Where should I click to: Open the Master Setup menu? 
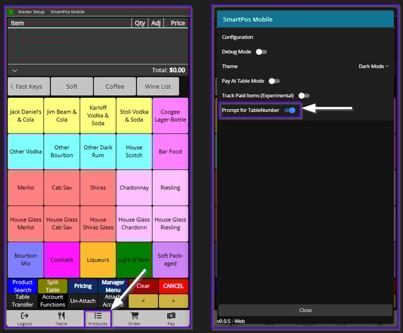coord(32,12)
